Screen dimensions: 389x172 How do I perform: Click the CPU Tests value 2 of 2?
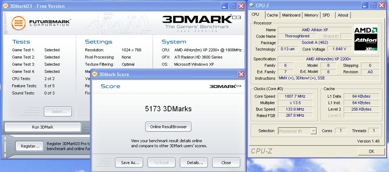click(x=49, y=79)
